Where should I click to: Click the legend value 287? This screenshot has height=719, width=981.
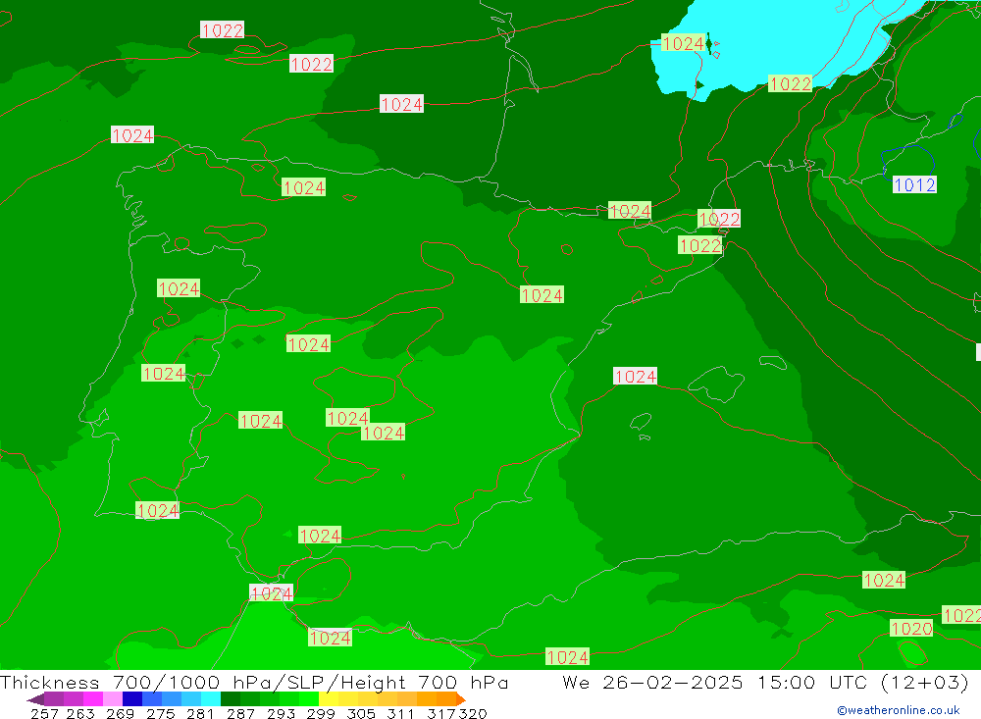240,713
